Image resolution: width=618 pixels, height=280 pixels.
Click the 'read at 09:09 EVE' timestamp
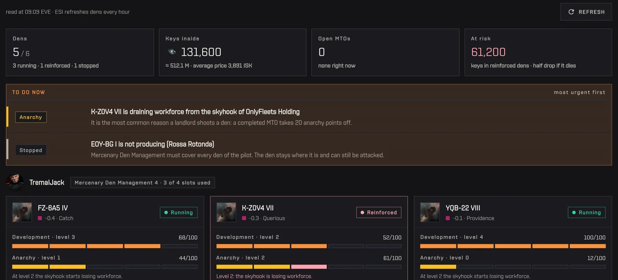28,12
